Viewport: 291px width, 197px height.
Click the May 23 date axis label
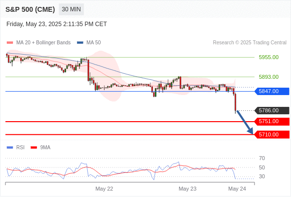click(x=187, y=189)
